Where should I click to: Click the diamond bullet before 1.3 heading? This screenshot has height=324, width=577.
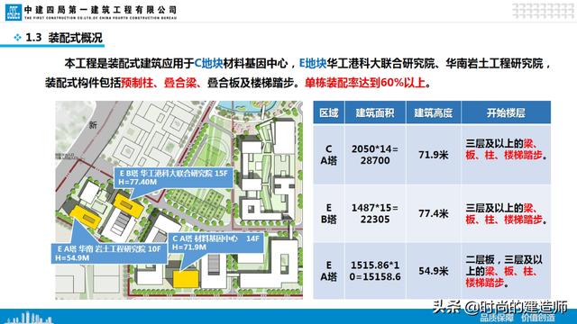tap(18, 38)
